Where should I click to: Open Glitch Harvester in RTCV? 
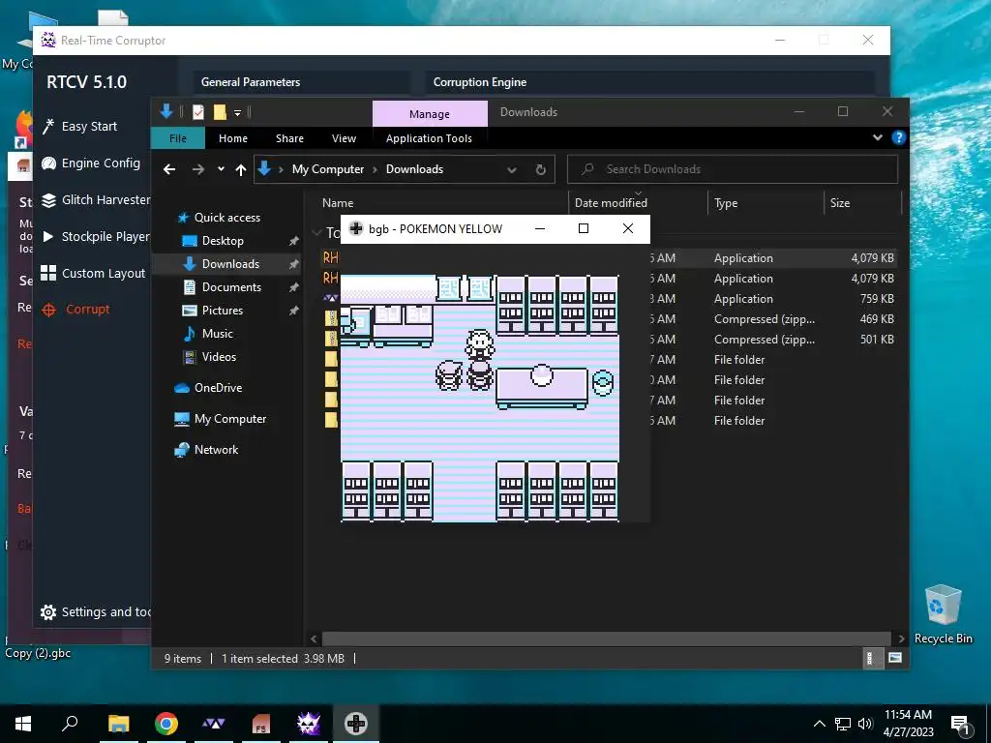[96, 199]
